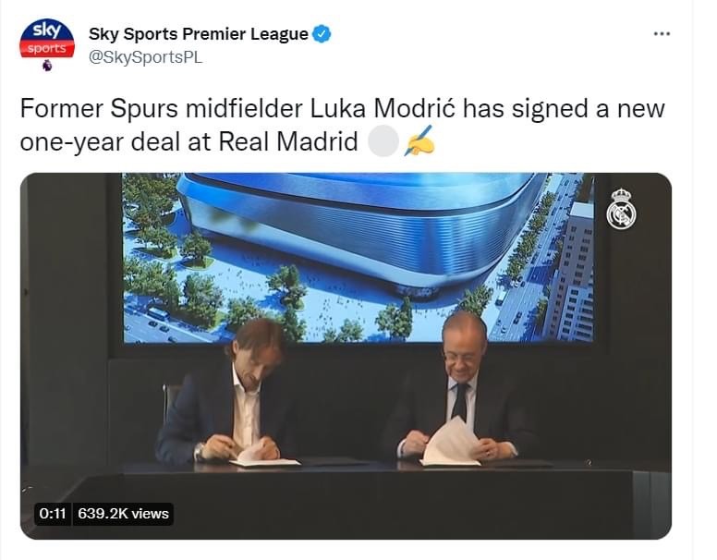Open the @SkySportsPL handle
The image size is (717, 560).
[145, 57]
